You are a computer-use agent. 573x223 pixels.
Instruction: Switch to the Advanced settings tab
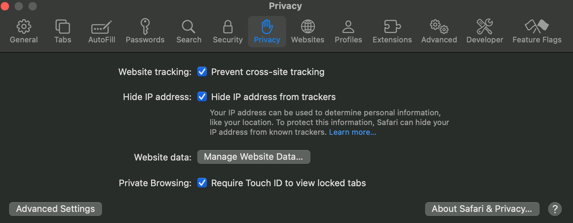point(439,31)
